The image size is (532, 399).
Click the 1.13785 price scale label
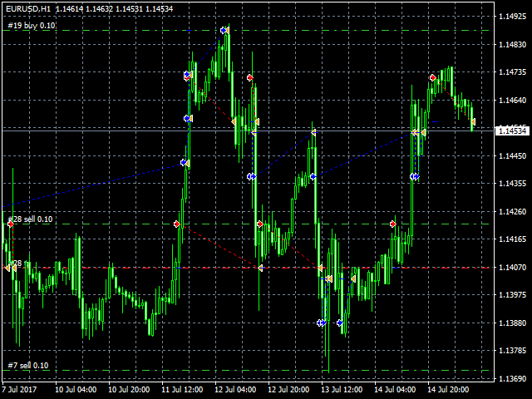(x=512, y=350)
